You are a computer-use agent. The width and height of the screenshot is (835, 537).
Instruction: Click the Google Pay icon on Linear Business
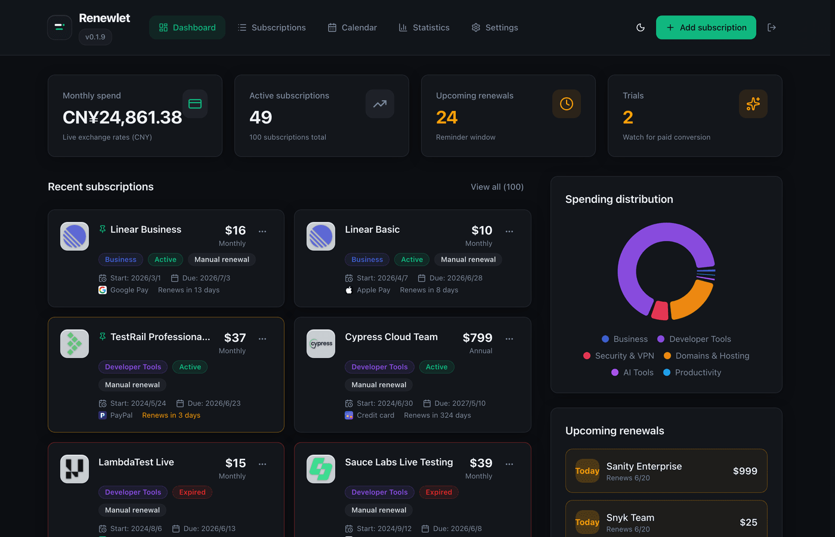pyautogui.click(x=103, y=290)
